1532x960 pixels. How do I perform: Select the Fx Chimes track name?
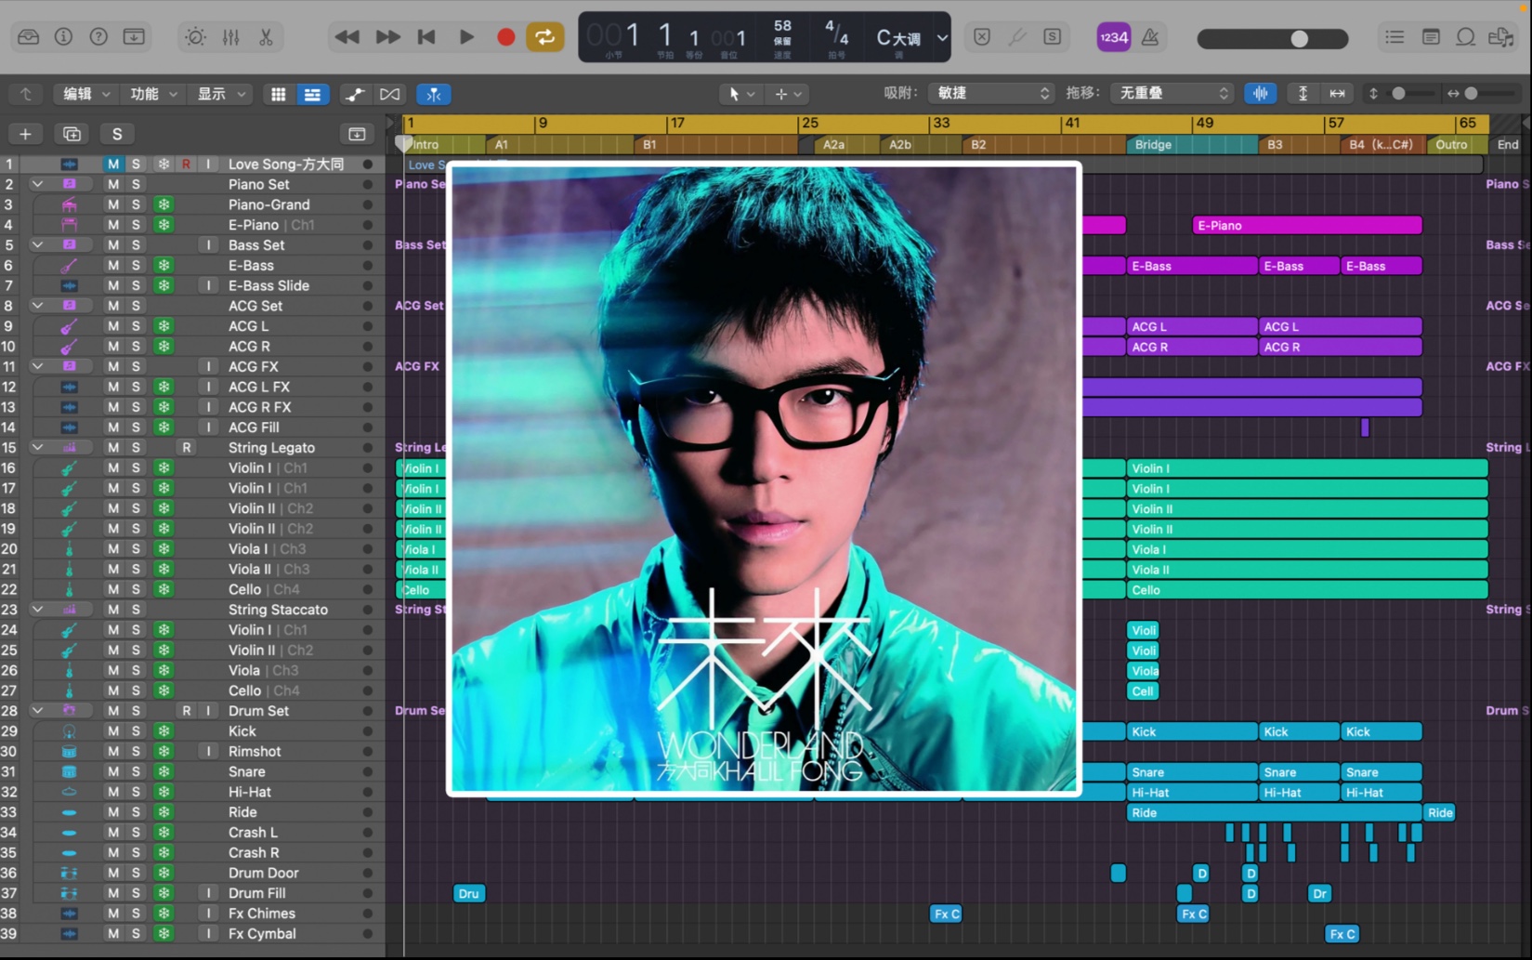click(x=261, y=914)
